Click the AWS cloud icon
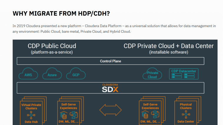The image size is (223, 125). tap(28, 74)
